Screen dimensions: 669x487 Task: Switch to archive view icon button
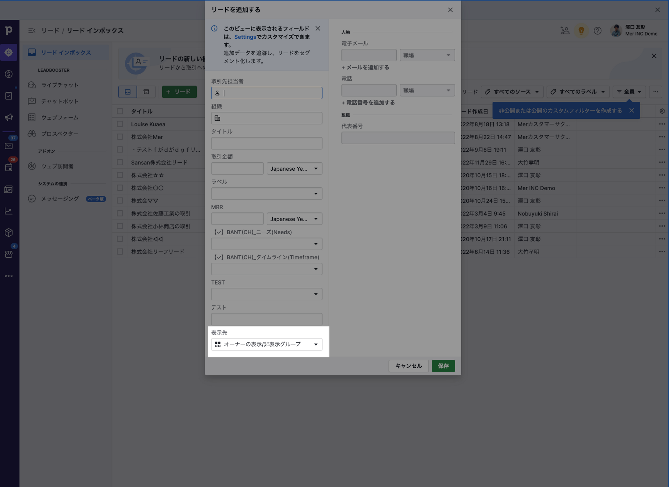146,92
